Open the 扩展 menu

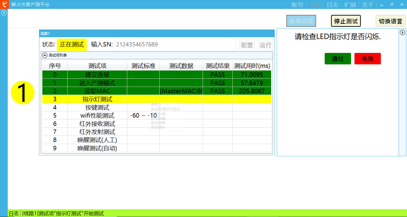pos(350,5)
